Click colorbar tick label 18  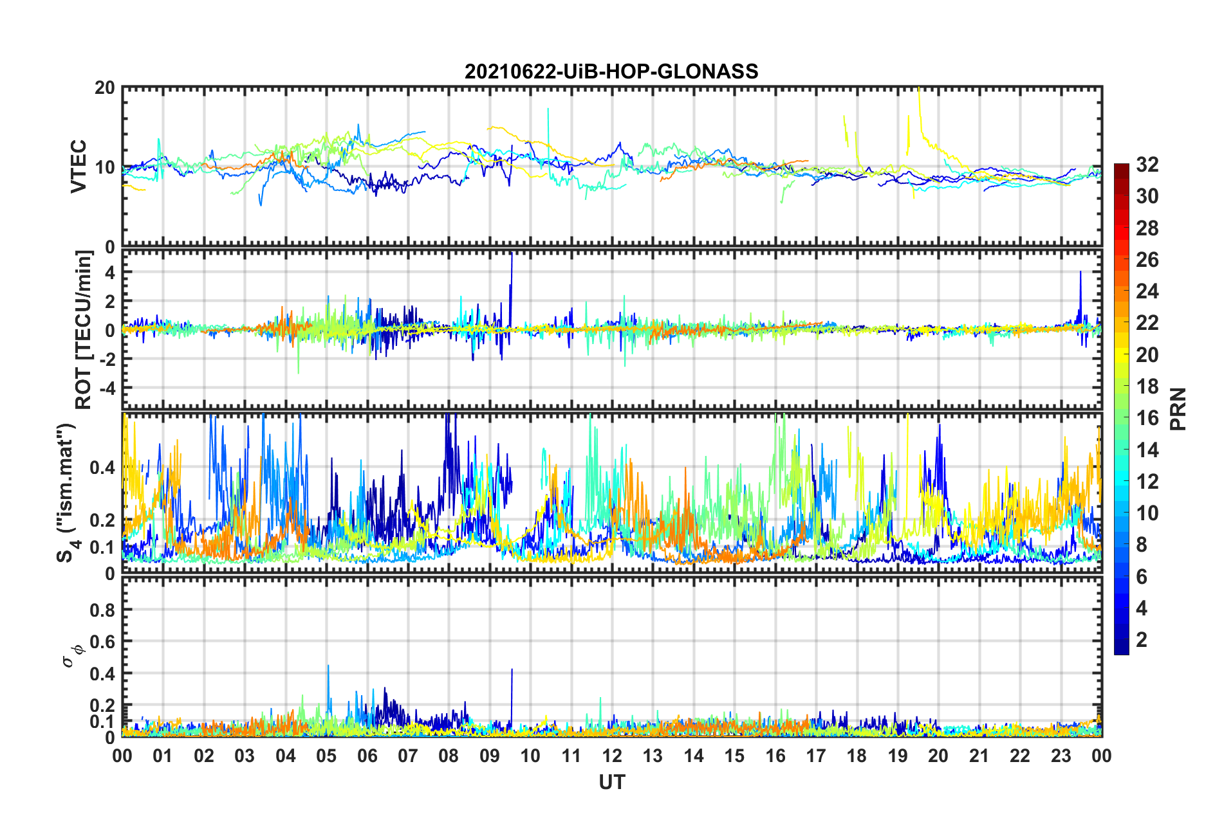pyautogui.click(x=1147, y=386)
